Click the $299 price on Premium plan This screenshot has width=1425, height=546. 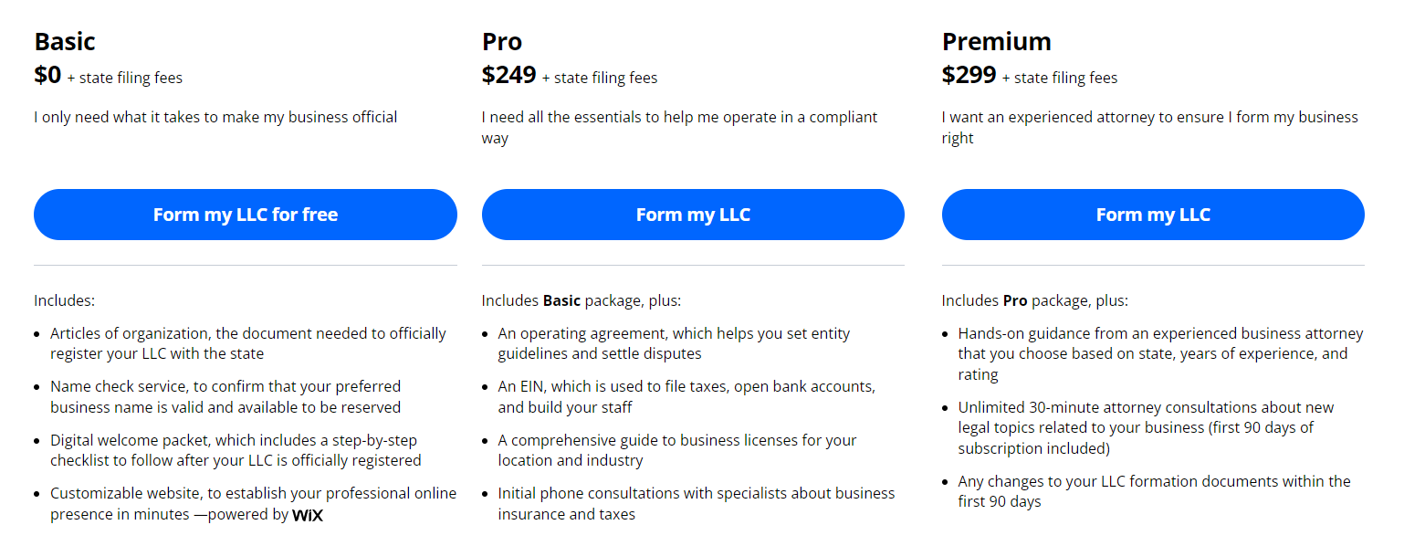(969, 76)
